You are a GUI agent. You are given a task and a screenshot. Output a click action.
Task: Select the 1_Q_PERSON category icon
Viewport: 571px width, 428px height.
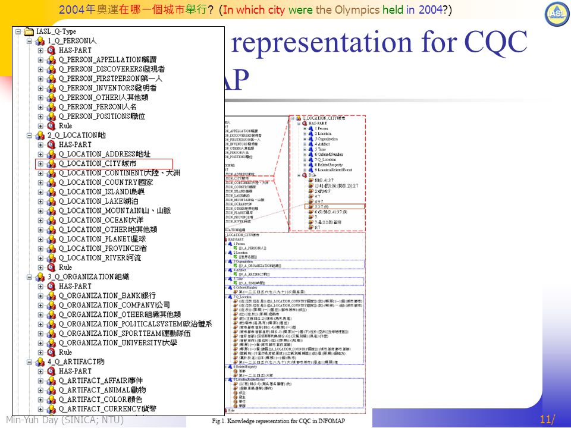point(40,41)
